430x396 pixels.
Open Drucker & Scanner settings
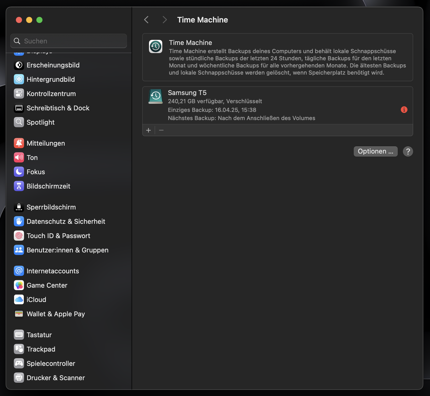[56, 378]
